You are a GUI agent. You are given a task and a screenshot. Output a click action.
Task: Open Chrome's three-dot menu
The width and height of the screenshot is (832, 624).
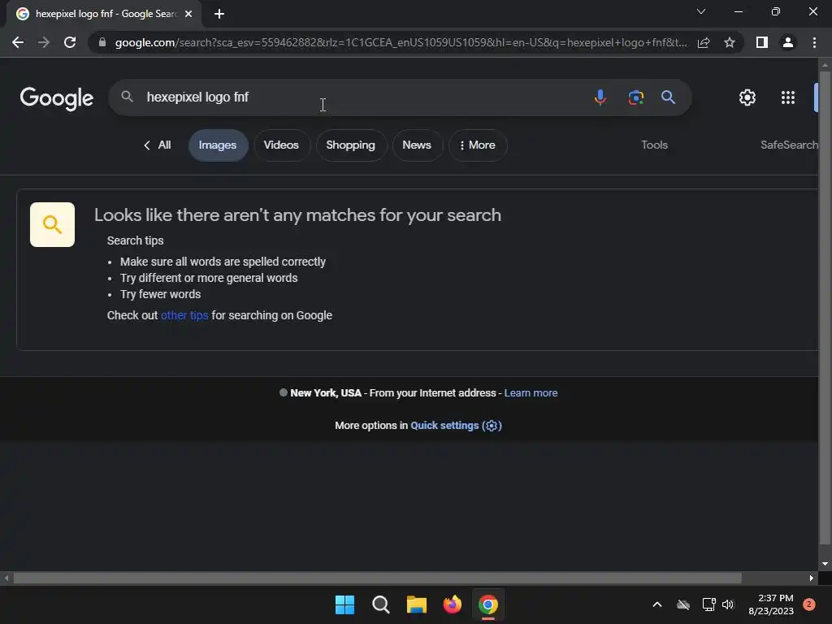click(814, 42)
